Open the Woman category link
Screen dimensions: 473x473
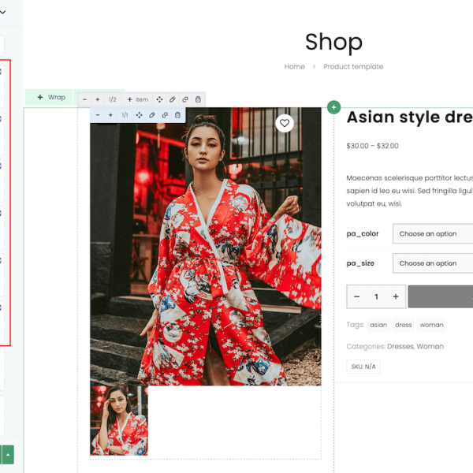430,346
